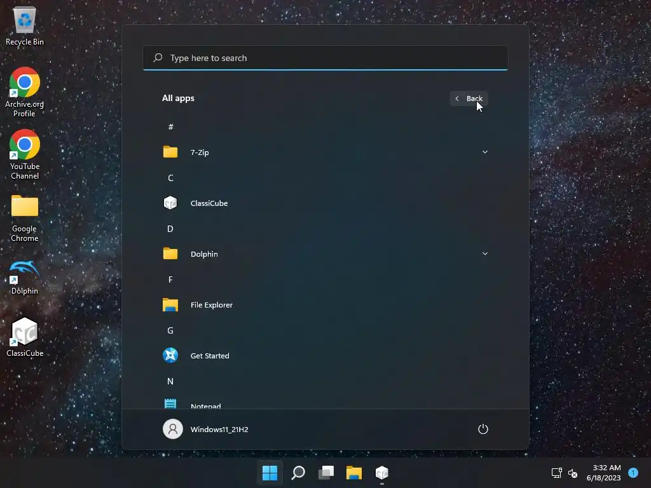The width and height of the screenshot is (651, 488).
Task: Open the YouTube Channel Chrome shortcut
Action: pyautogui.click(x=25, y=154)
